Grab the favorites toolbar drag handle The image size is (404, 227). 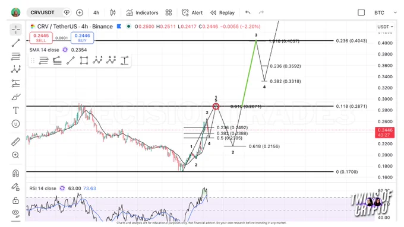[33, 60]
